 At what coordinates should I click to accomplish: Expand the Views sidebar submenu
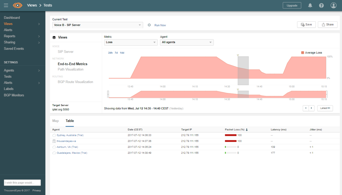click(39, 24)
